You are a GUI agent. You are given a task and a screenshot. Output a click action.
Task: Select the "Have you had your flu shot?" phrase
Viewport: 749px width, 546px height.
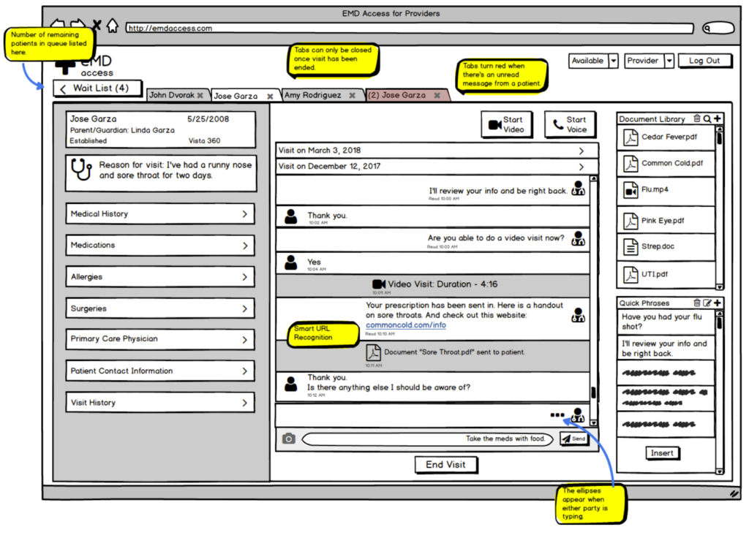(x=666, y=322)
